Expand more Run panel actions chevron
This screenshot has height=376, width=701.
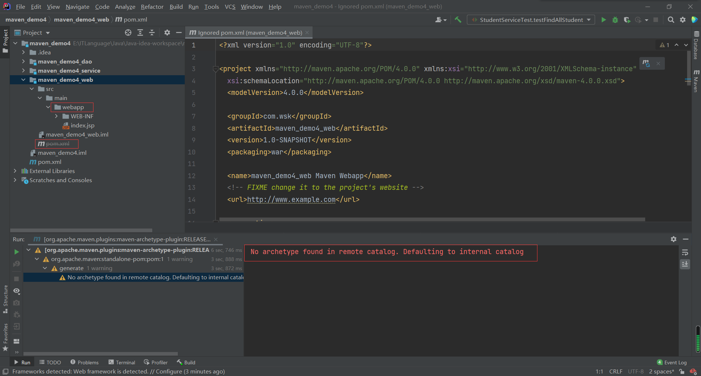tap(16, 352)
